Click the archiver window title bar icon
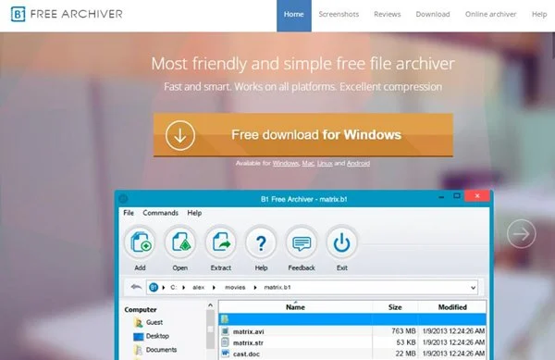 (123, 199)
